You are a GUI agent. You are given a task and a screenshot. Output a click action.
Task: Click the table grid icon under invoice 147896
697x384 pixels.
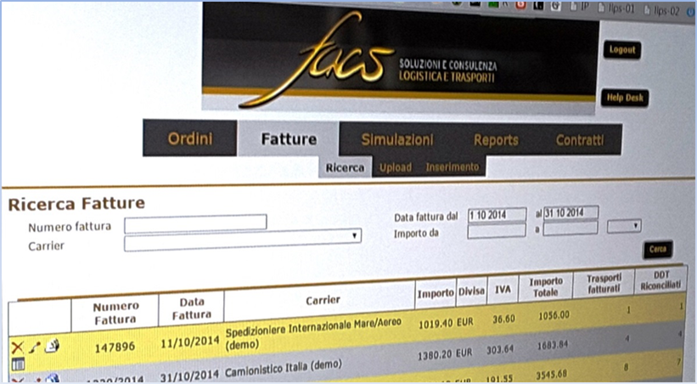[x=18, y=364]
